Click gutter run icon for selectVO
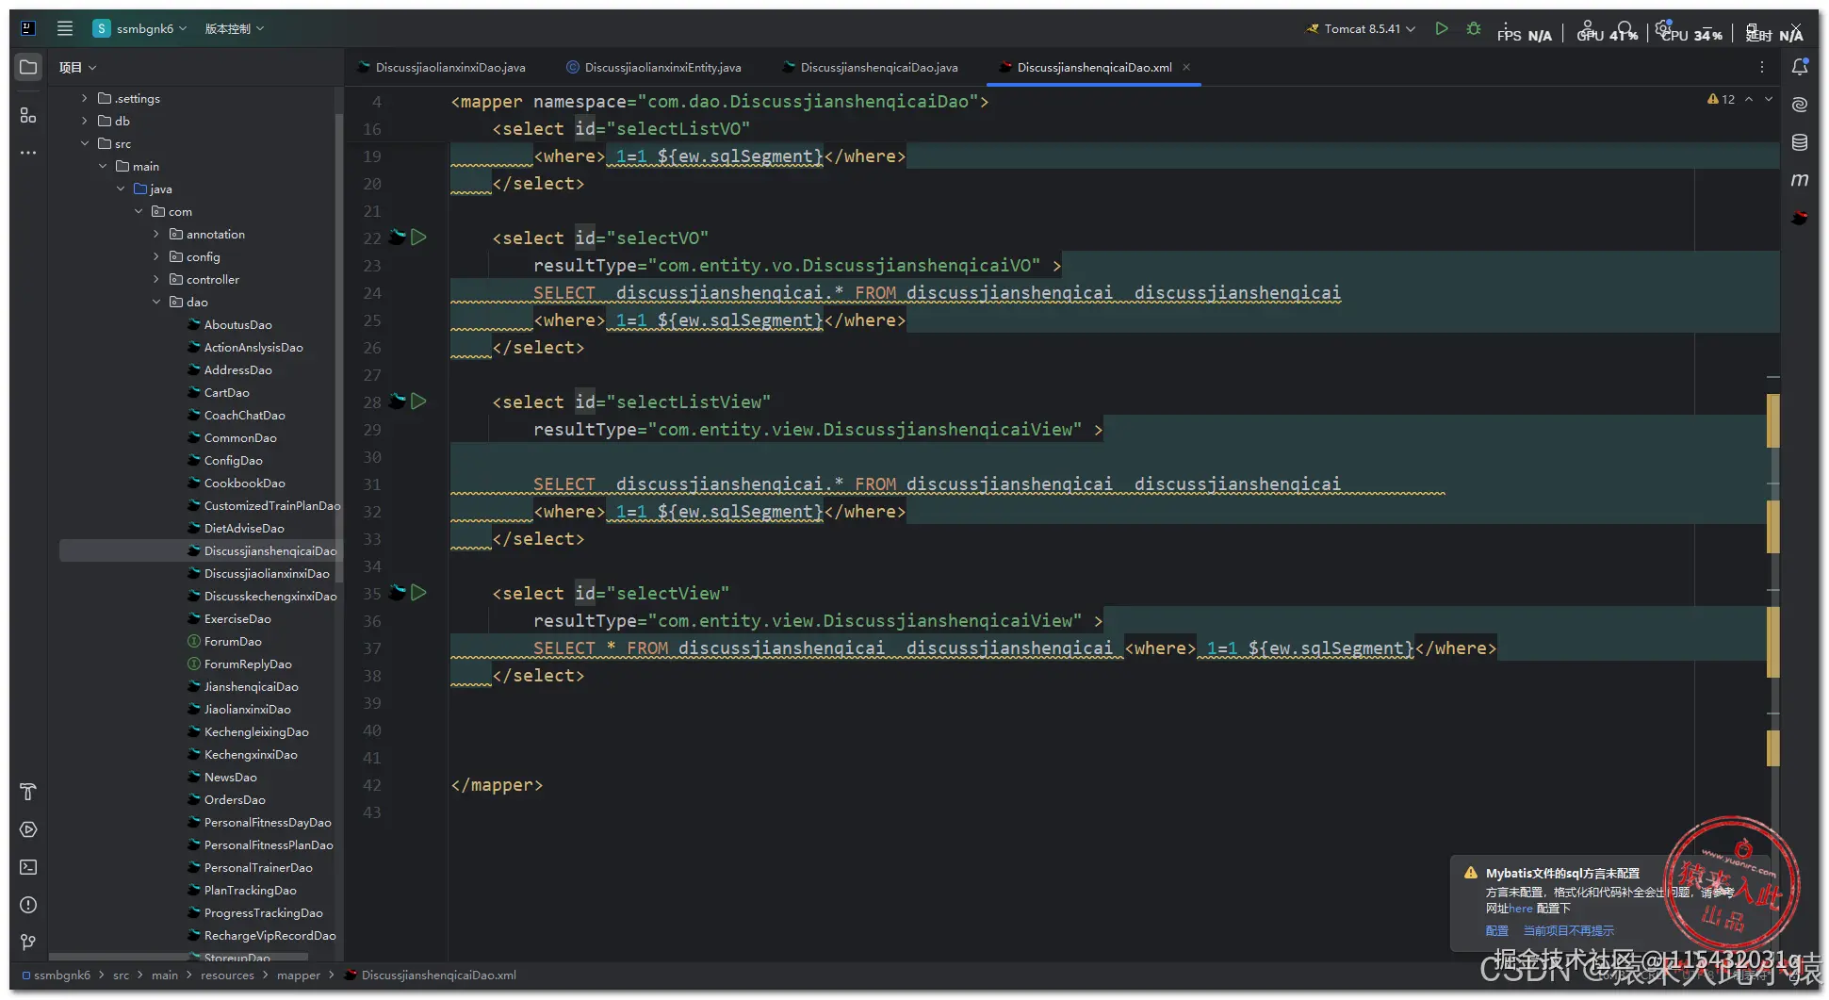This screenshot has width=1829, height=1000. (x=419, y=238)
